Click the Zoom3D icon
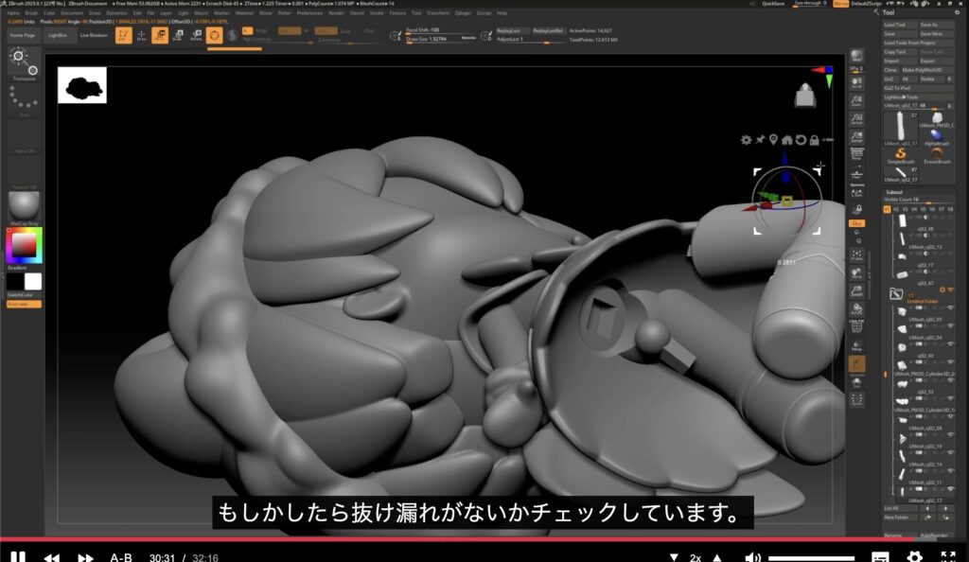Viewport: 969px width, 562px height. (x=856, y=290)
